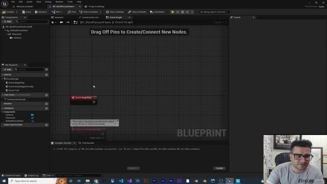
Task: Open Class Defaults
Action: point(137,12)
